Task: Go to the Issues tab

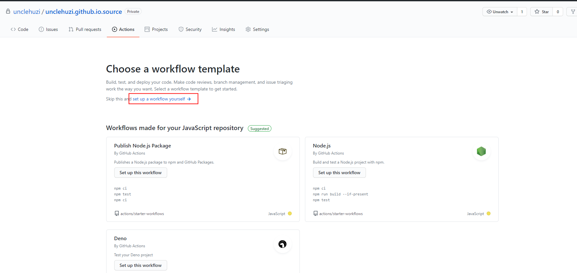Action: click(x=48, y=29)
